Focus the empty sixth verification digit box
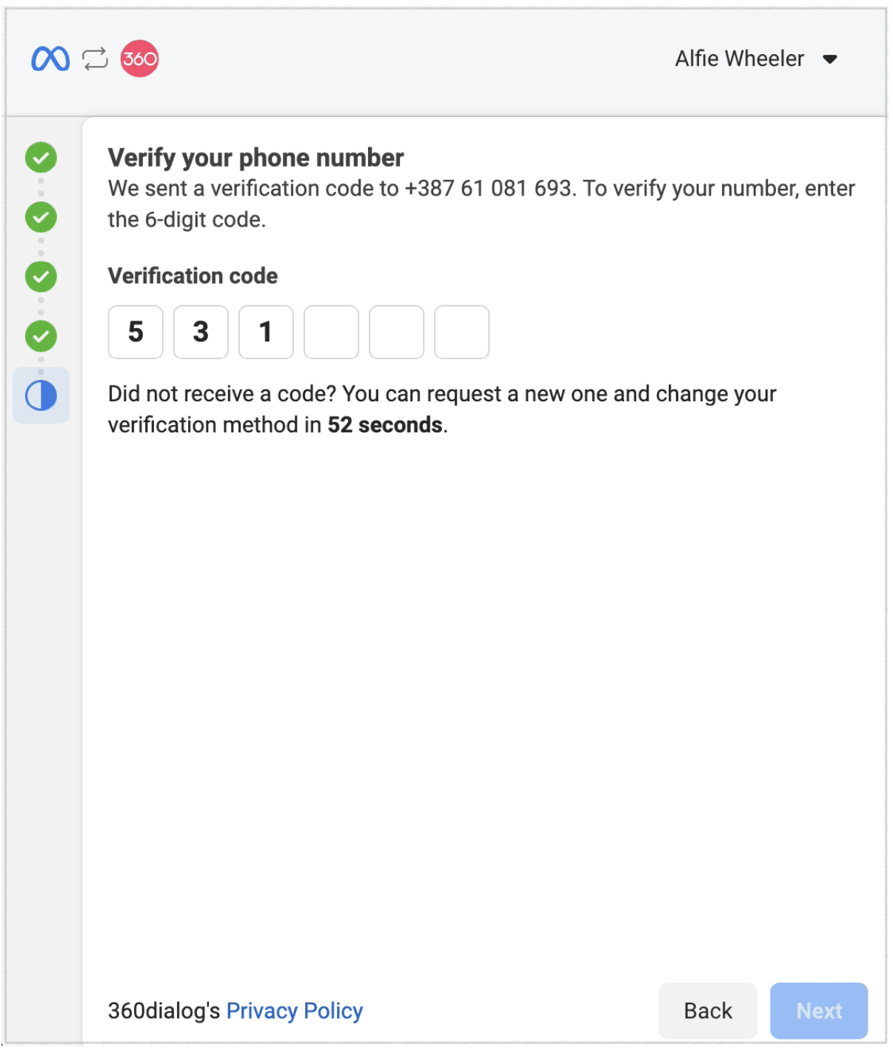Screen dimensions: 893x1050 [x=461, y=332]
